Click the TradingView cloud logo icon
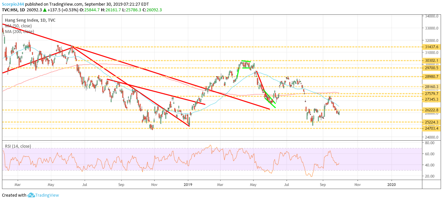443x201 pixels. click(31, 195)
